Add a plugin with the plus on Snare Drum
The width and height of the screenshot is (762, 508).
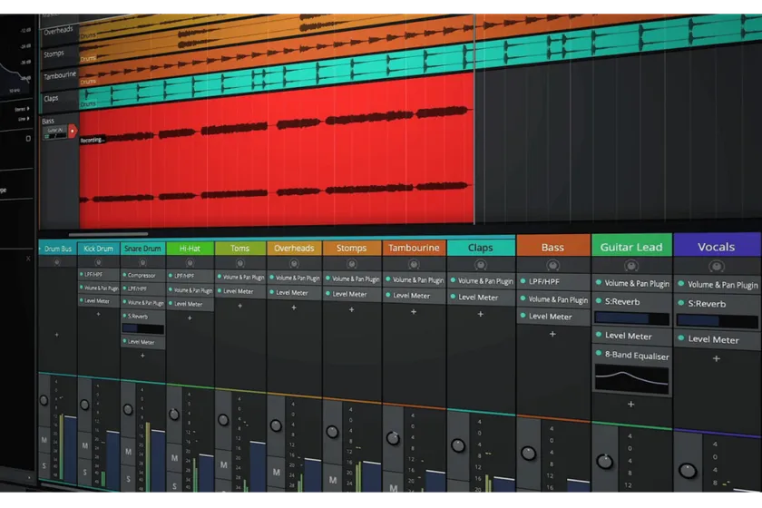point(143,356)
